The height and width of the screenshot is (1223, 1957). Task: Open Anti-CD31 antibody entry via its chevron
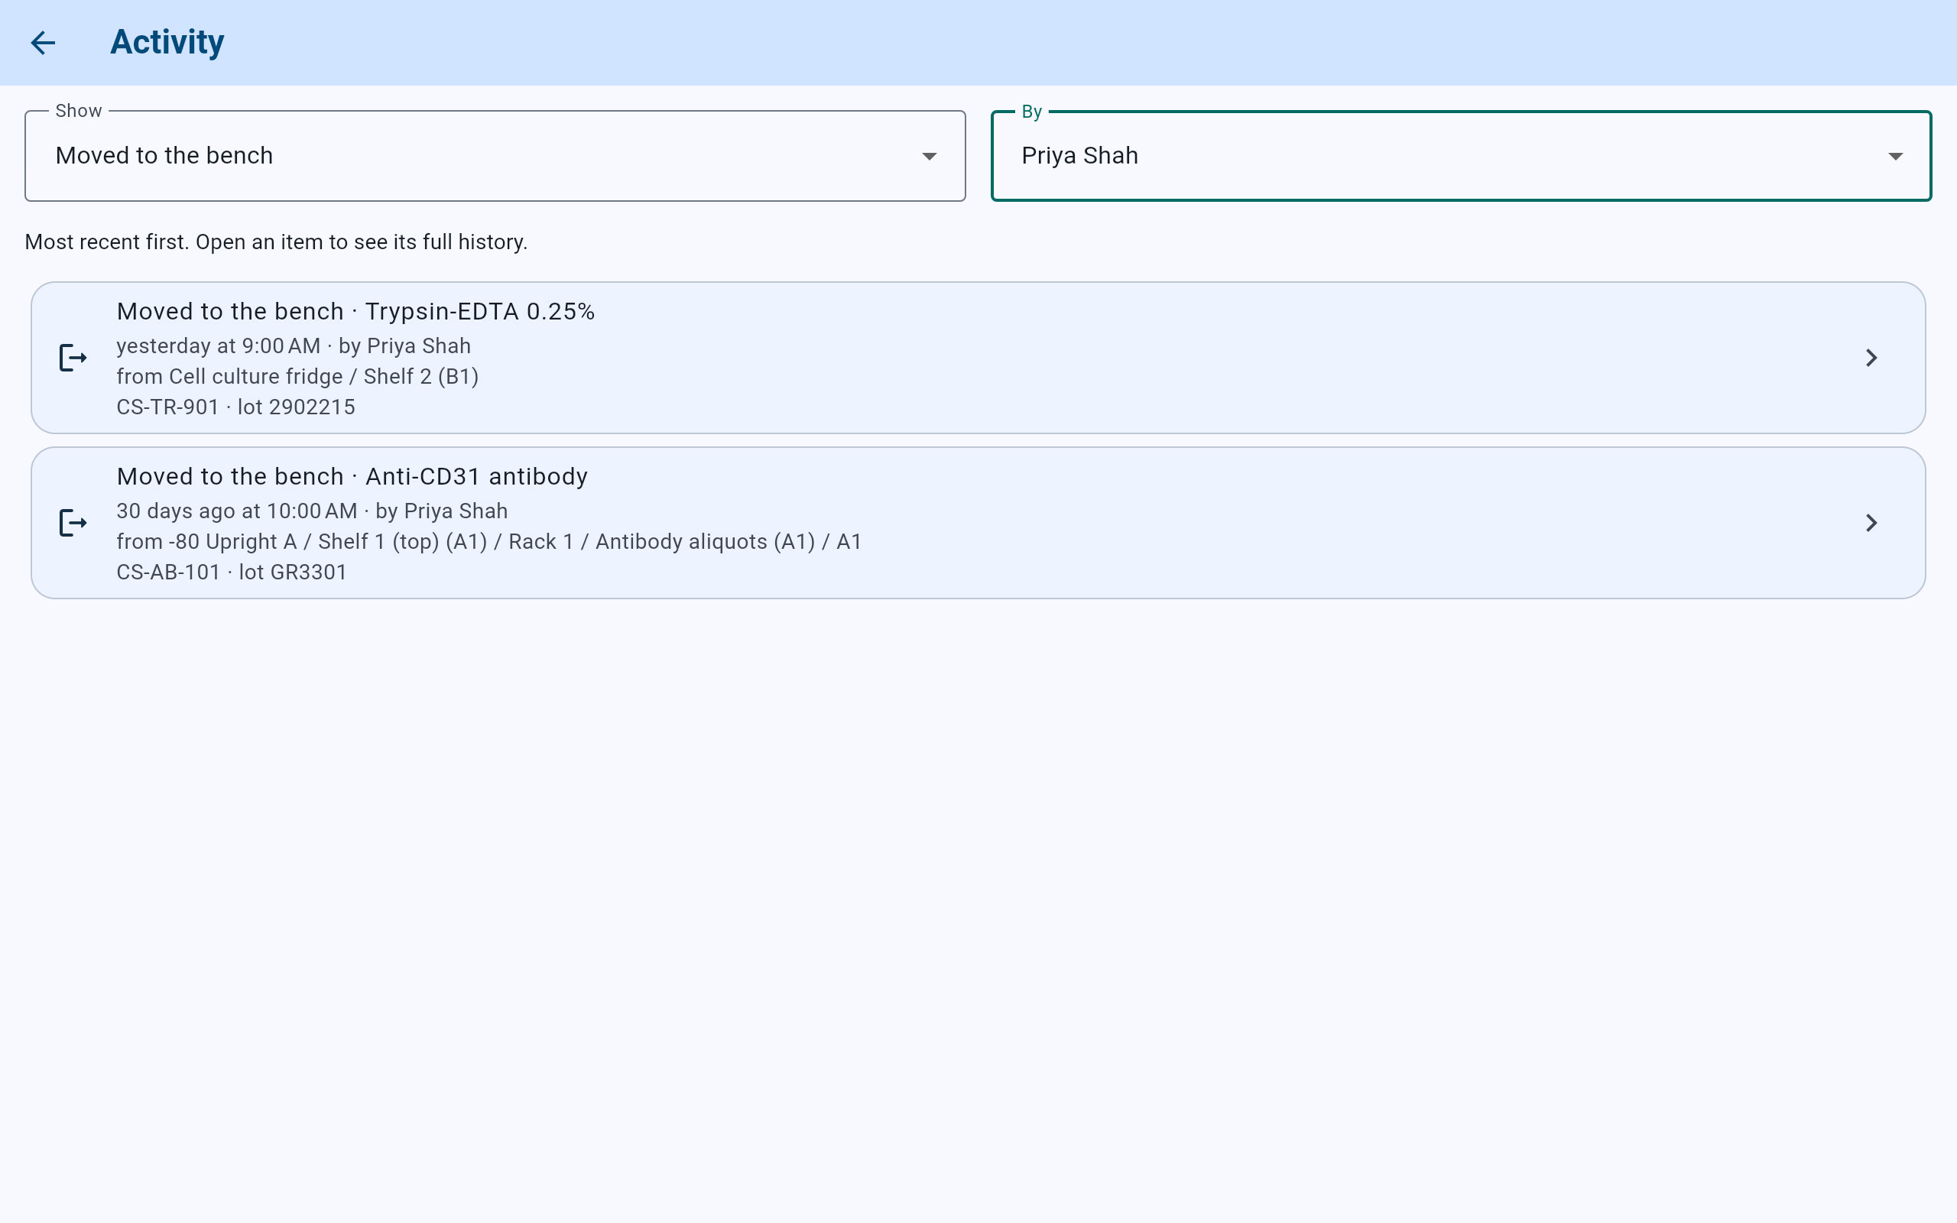1871,523
